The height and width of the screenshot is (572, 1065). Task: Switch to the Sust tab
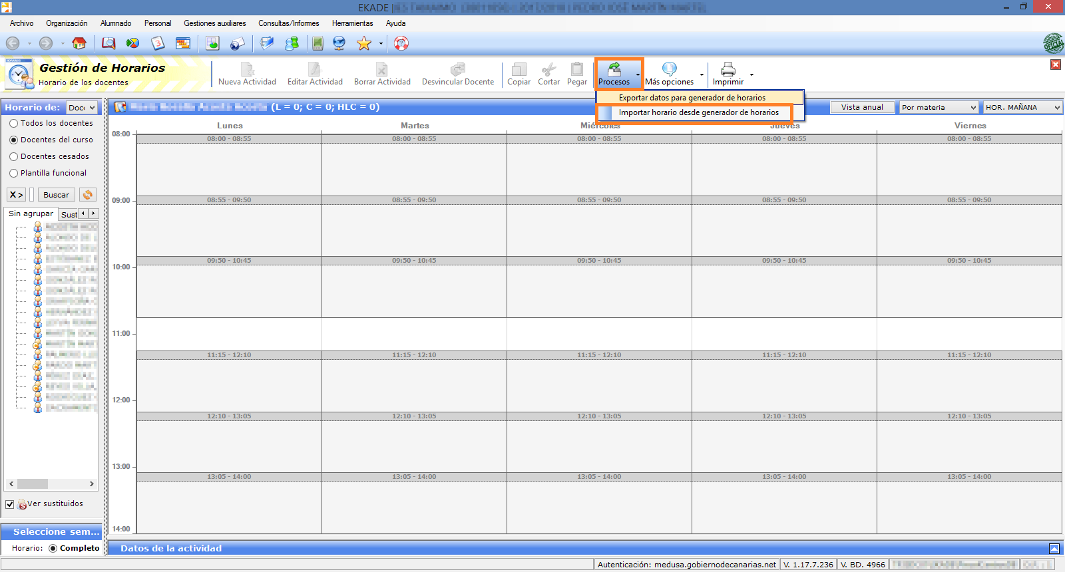(69, 214)
